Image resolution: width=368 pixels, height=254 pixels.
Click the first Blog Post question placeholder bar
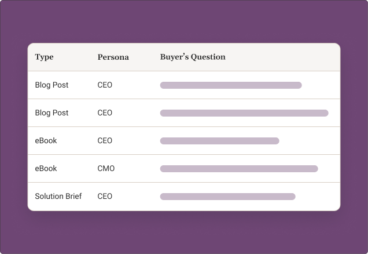point(231,85)
